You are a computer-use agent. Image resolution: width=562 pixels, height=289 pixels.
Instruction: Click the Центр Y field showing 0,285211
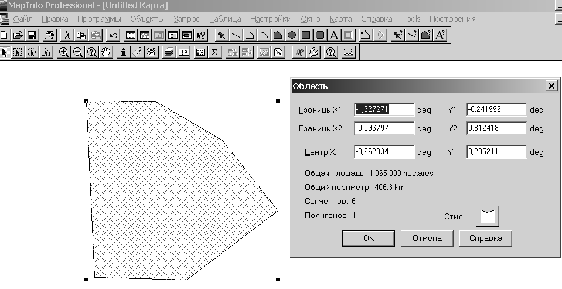point(497,152)
